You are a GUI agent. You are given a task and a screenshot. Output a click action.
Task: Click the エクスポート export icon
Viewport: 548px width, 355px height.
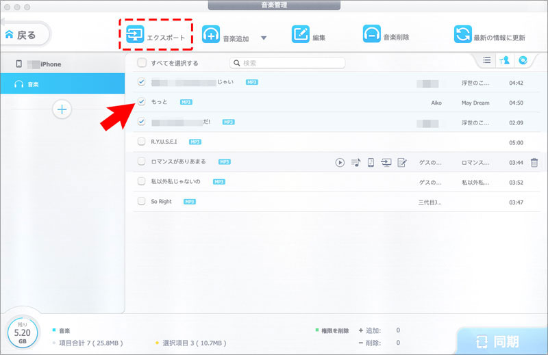[x=134, y=34]
